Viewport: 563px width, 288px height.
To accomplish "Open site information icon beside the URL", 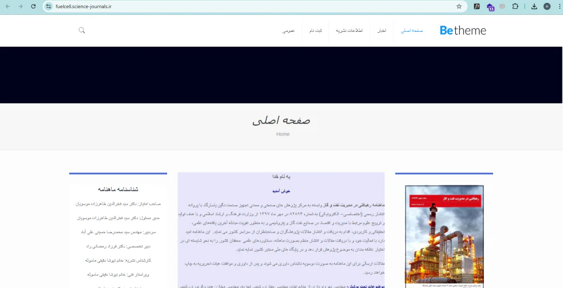I will (x=49, y=7).
